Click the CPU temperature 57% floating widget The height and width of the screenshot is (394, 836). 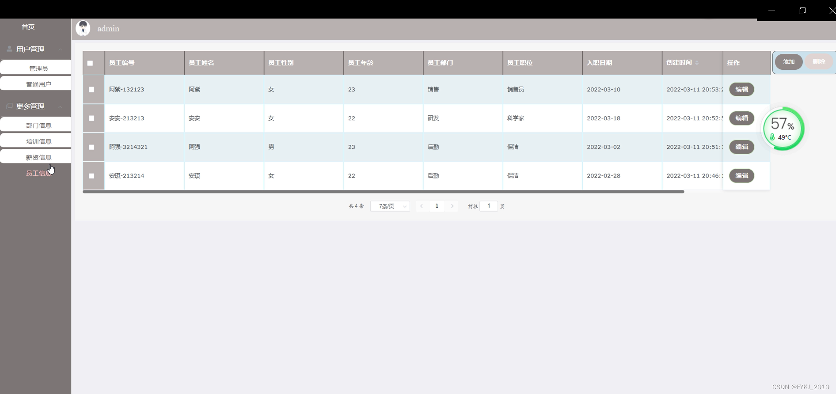tap(783, 129)
